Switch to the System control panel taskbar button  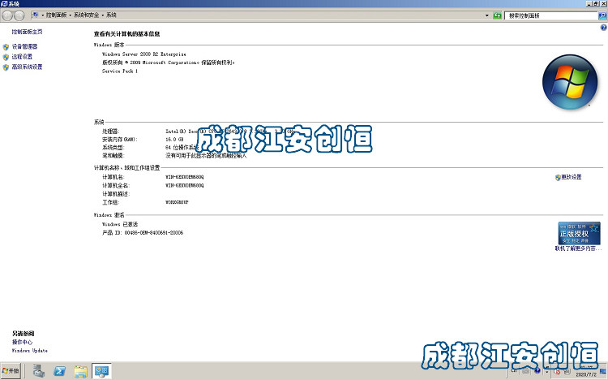(x=101, y=371)
